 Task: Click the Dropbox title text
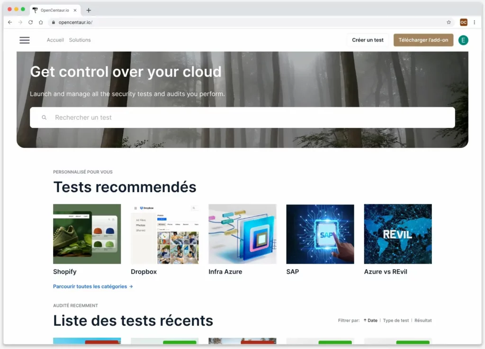click(x=144, y=272)
